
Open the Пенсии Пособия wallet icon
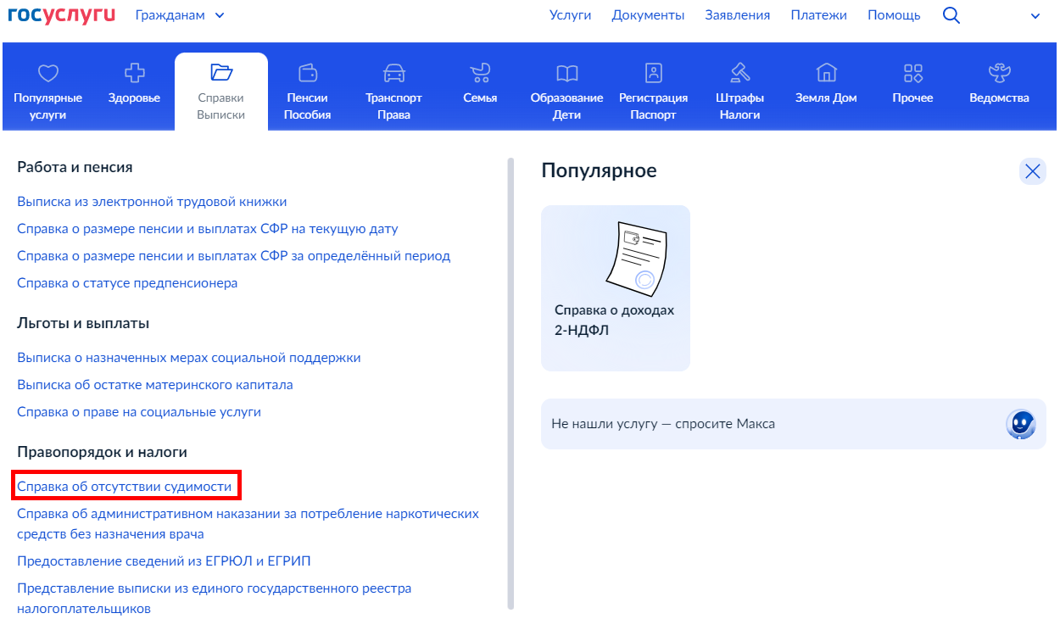pos(308,73)
